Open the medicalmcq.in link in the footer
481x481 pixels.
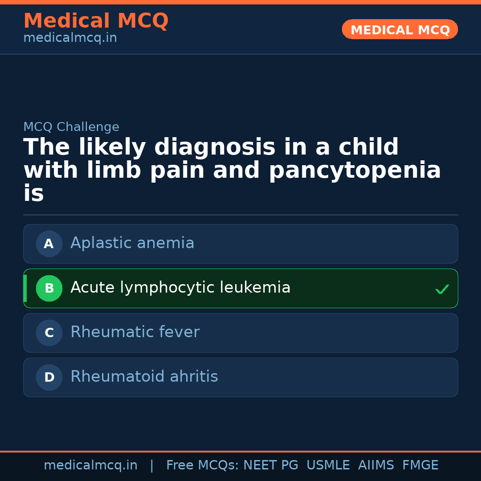click(90, 465)
